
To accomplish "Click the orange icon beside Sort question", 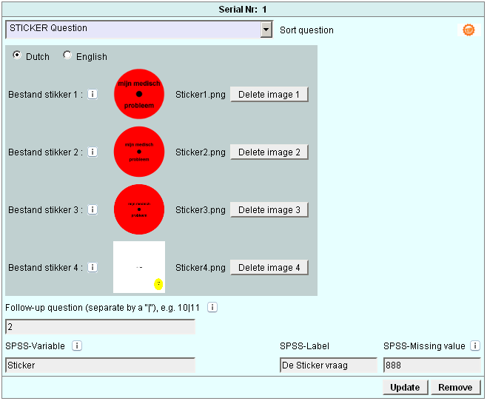I will [468, 30].
